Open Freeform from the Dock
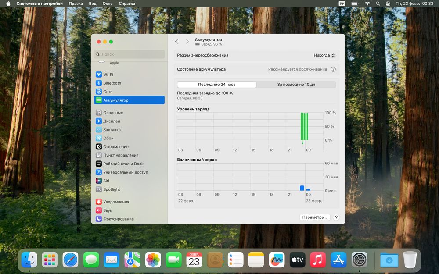Image resolution: width=439 pixels, height=274 pixels. pyautogui.click(x=277, y=260)
